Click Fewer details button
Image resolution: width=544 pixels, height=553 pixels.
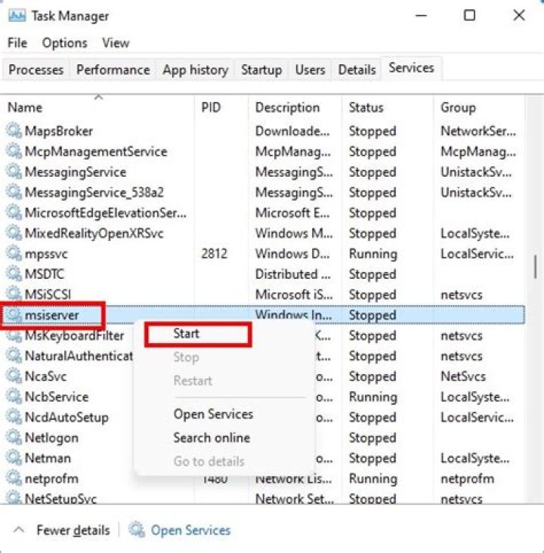73,530
